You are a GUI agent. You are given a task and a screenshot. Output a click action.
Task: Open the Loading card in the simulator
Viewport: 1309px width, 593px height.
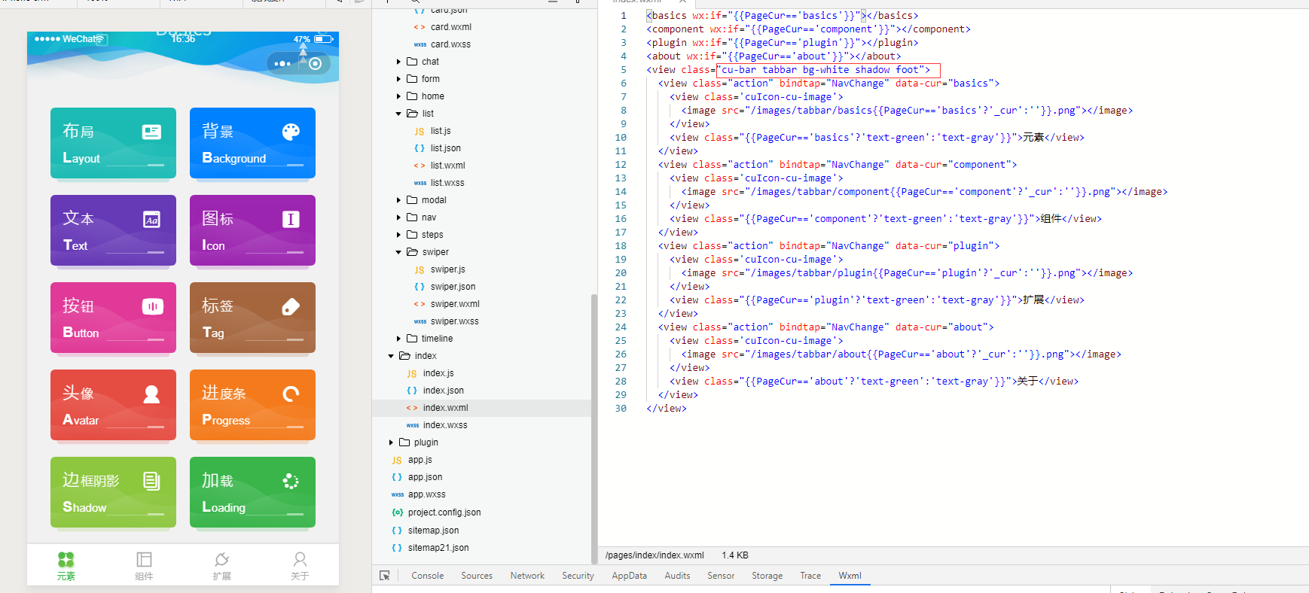(252, 492)
